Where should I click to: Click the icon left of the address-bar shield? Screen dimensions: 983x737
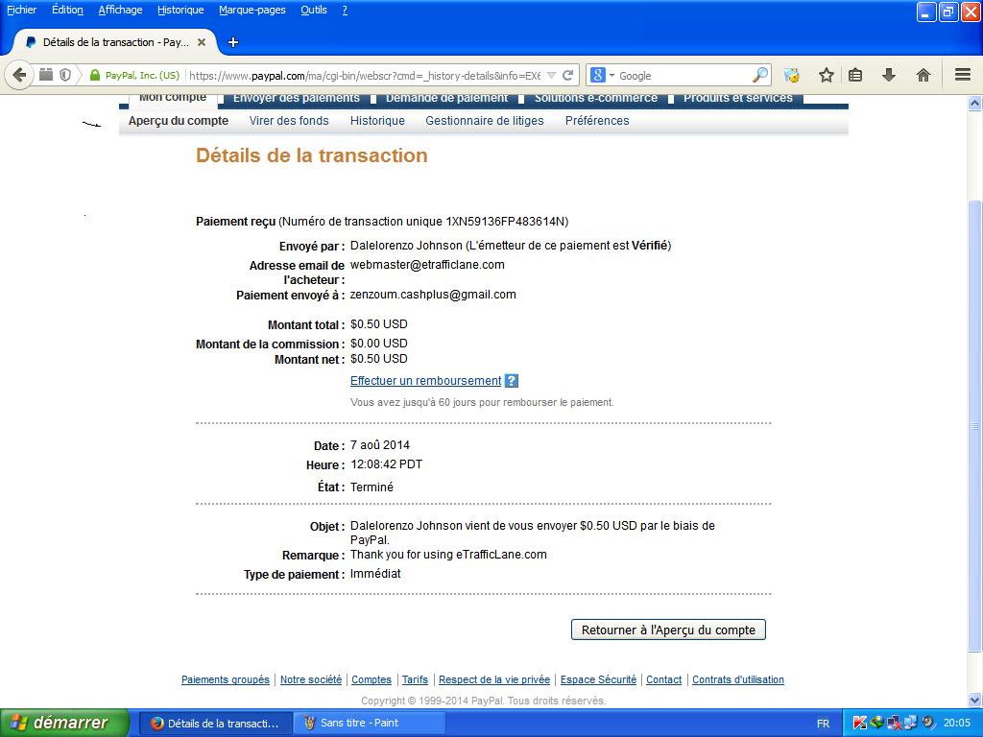(x=46, y=75)
